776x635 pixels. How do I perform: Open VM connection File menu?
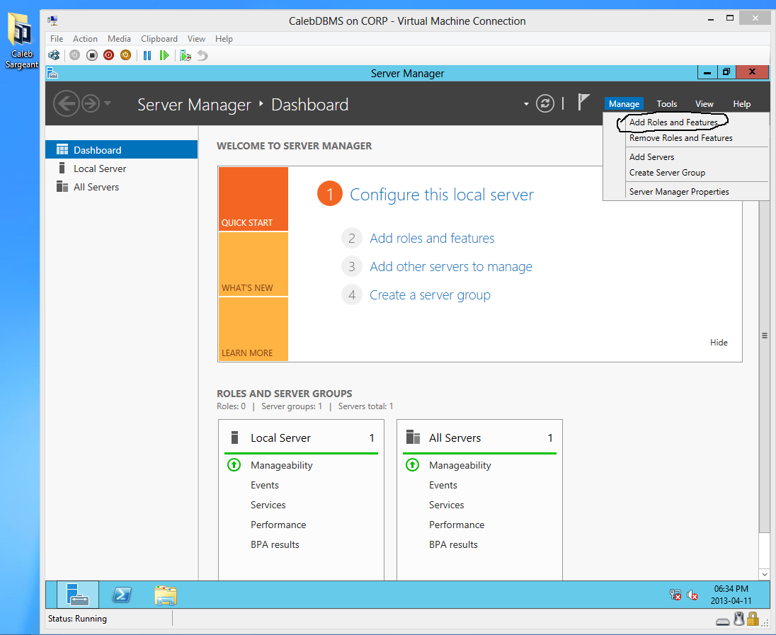point(57,39)
